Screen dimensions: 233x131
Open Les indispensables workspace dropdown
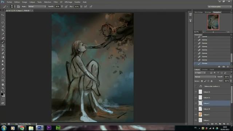[x=220, y=7]
